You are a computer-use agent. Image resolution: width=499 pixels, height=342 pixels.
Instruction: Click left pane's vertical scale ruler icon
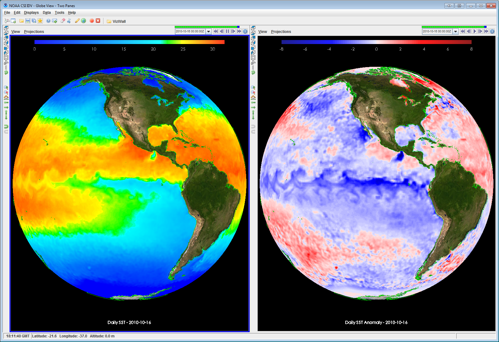pyautogui.click(x=6, y=67)
